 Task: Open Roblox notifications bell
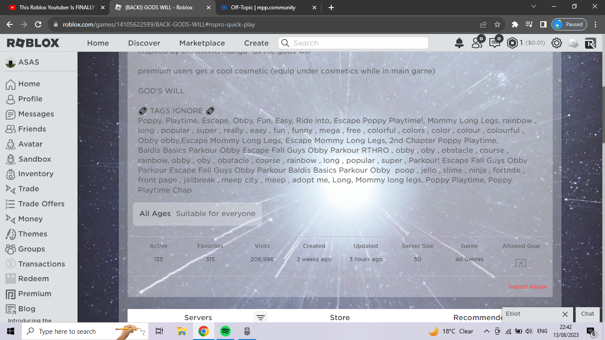click(x=459, y=43)
